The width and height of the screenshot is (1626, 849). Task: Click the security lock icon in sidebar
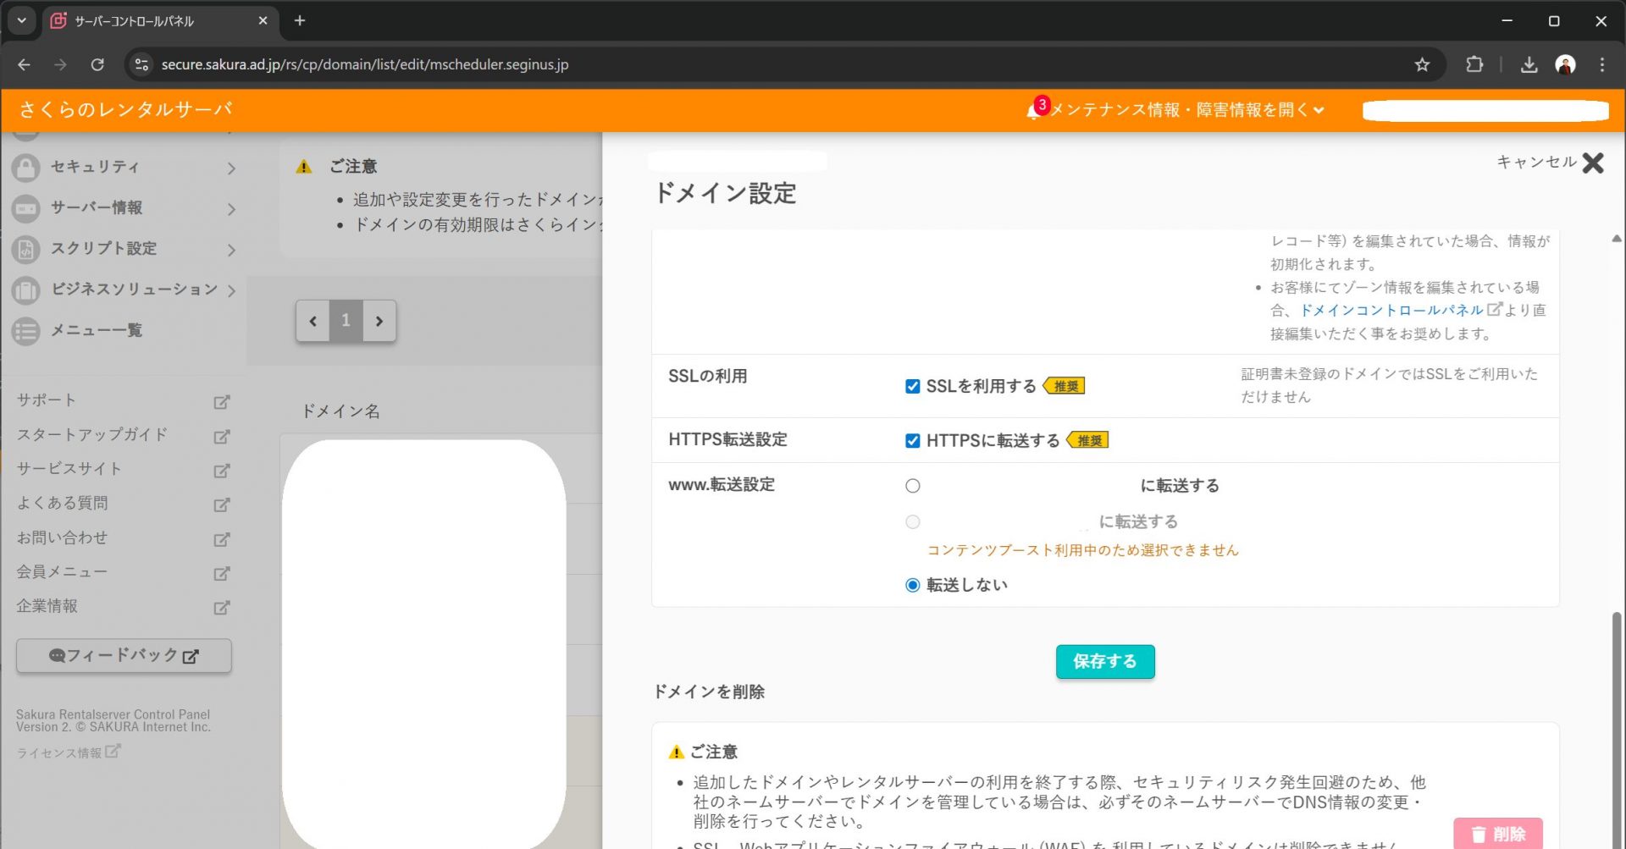pos(25,168)
